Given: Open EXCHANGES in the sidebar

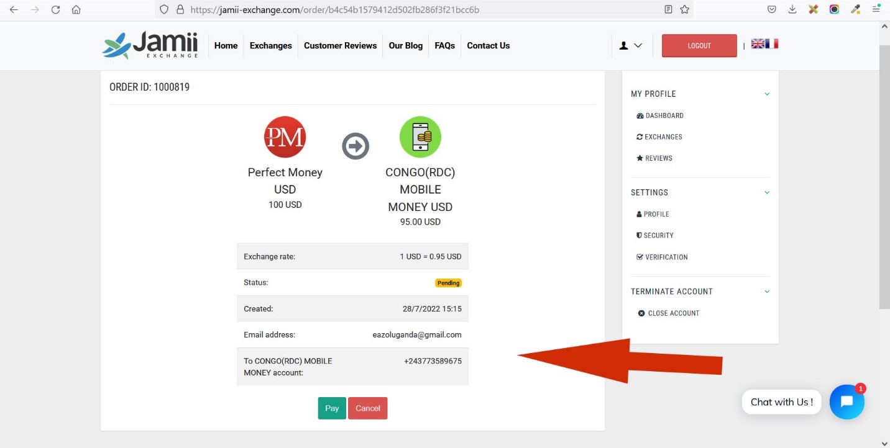Looking at the screenshot, I should click(659, 137).
